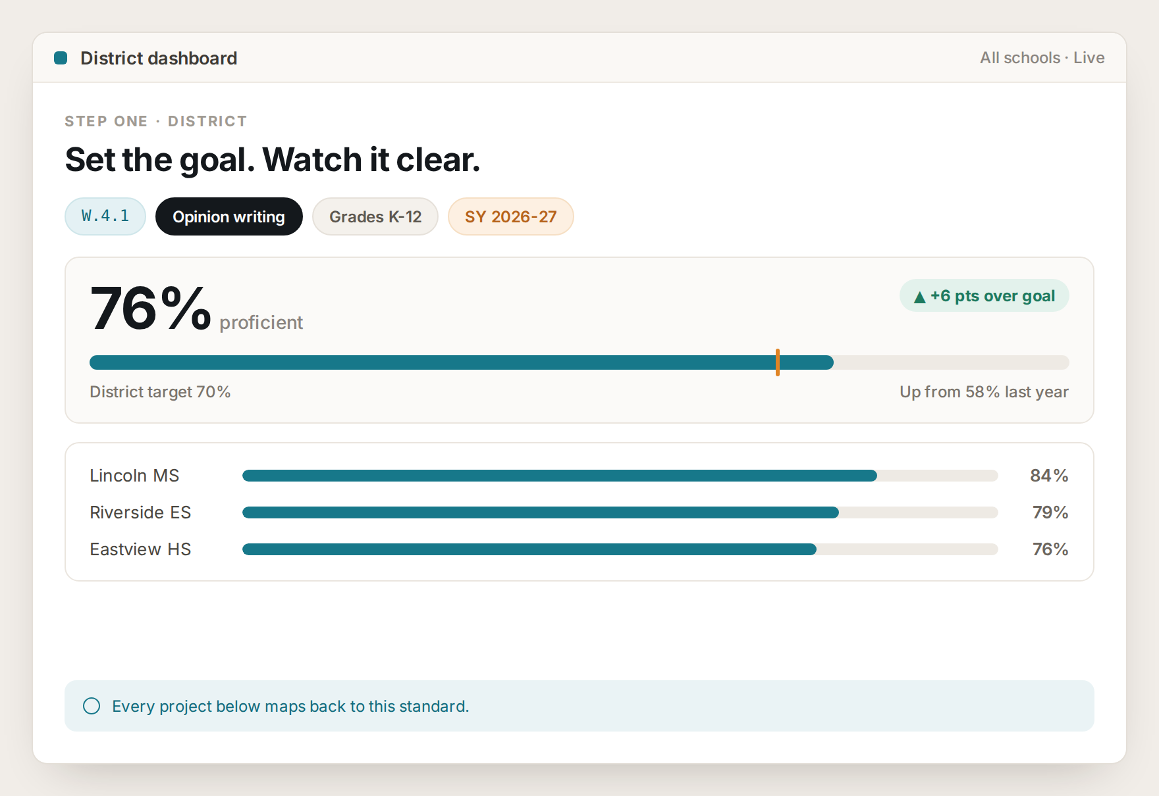Open the SY 2026-27 year chip
This screenshot has height=796, width=1159.
pos(511,216)
